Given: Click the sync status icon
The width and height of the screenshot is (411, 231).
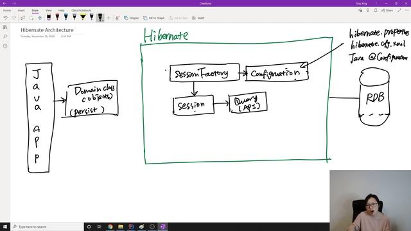Looking at the screenshot, I should tap(360, 10).
